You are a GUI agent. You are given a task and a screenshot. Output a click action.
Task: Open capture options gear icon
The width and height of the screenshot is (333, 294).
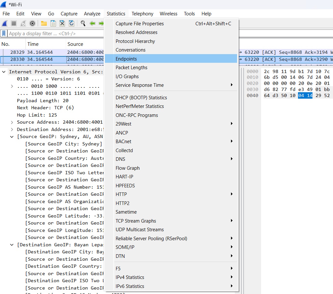[32, 23]
